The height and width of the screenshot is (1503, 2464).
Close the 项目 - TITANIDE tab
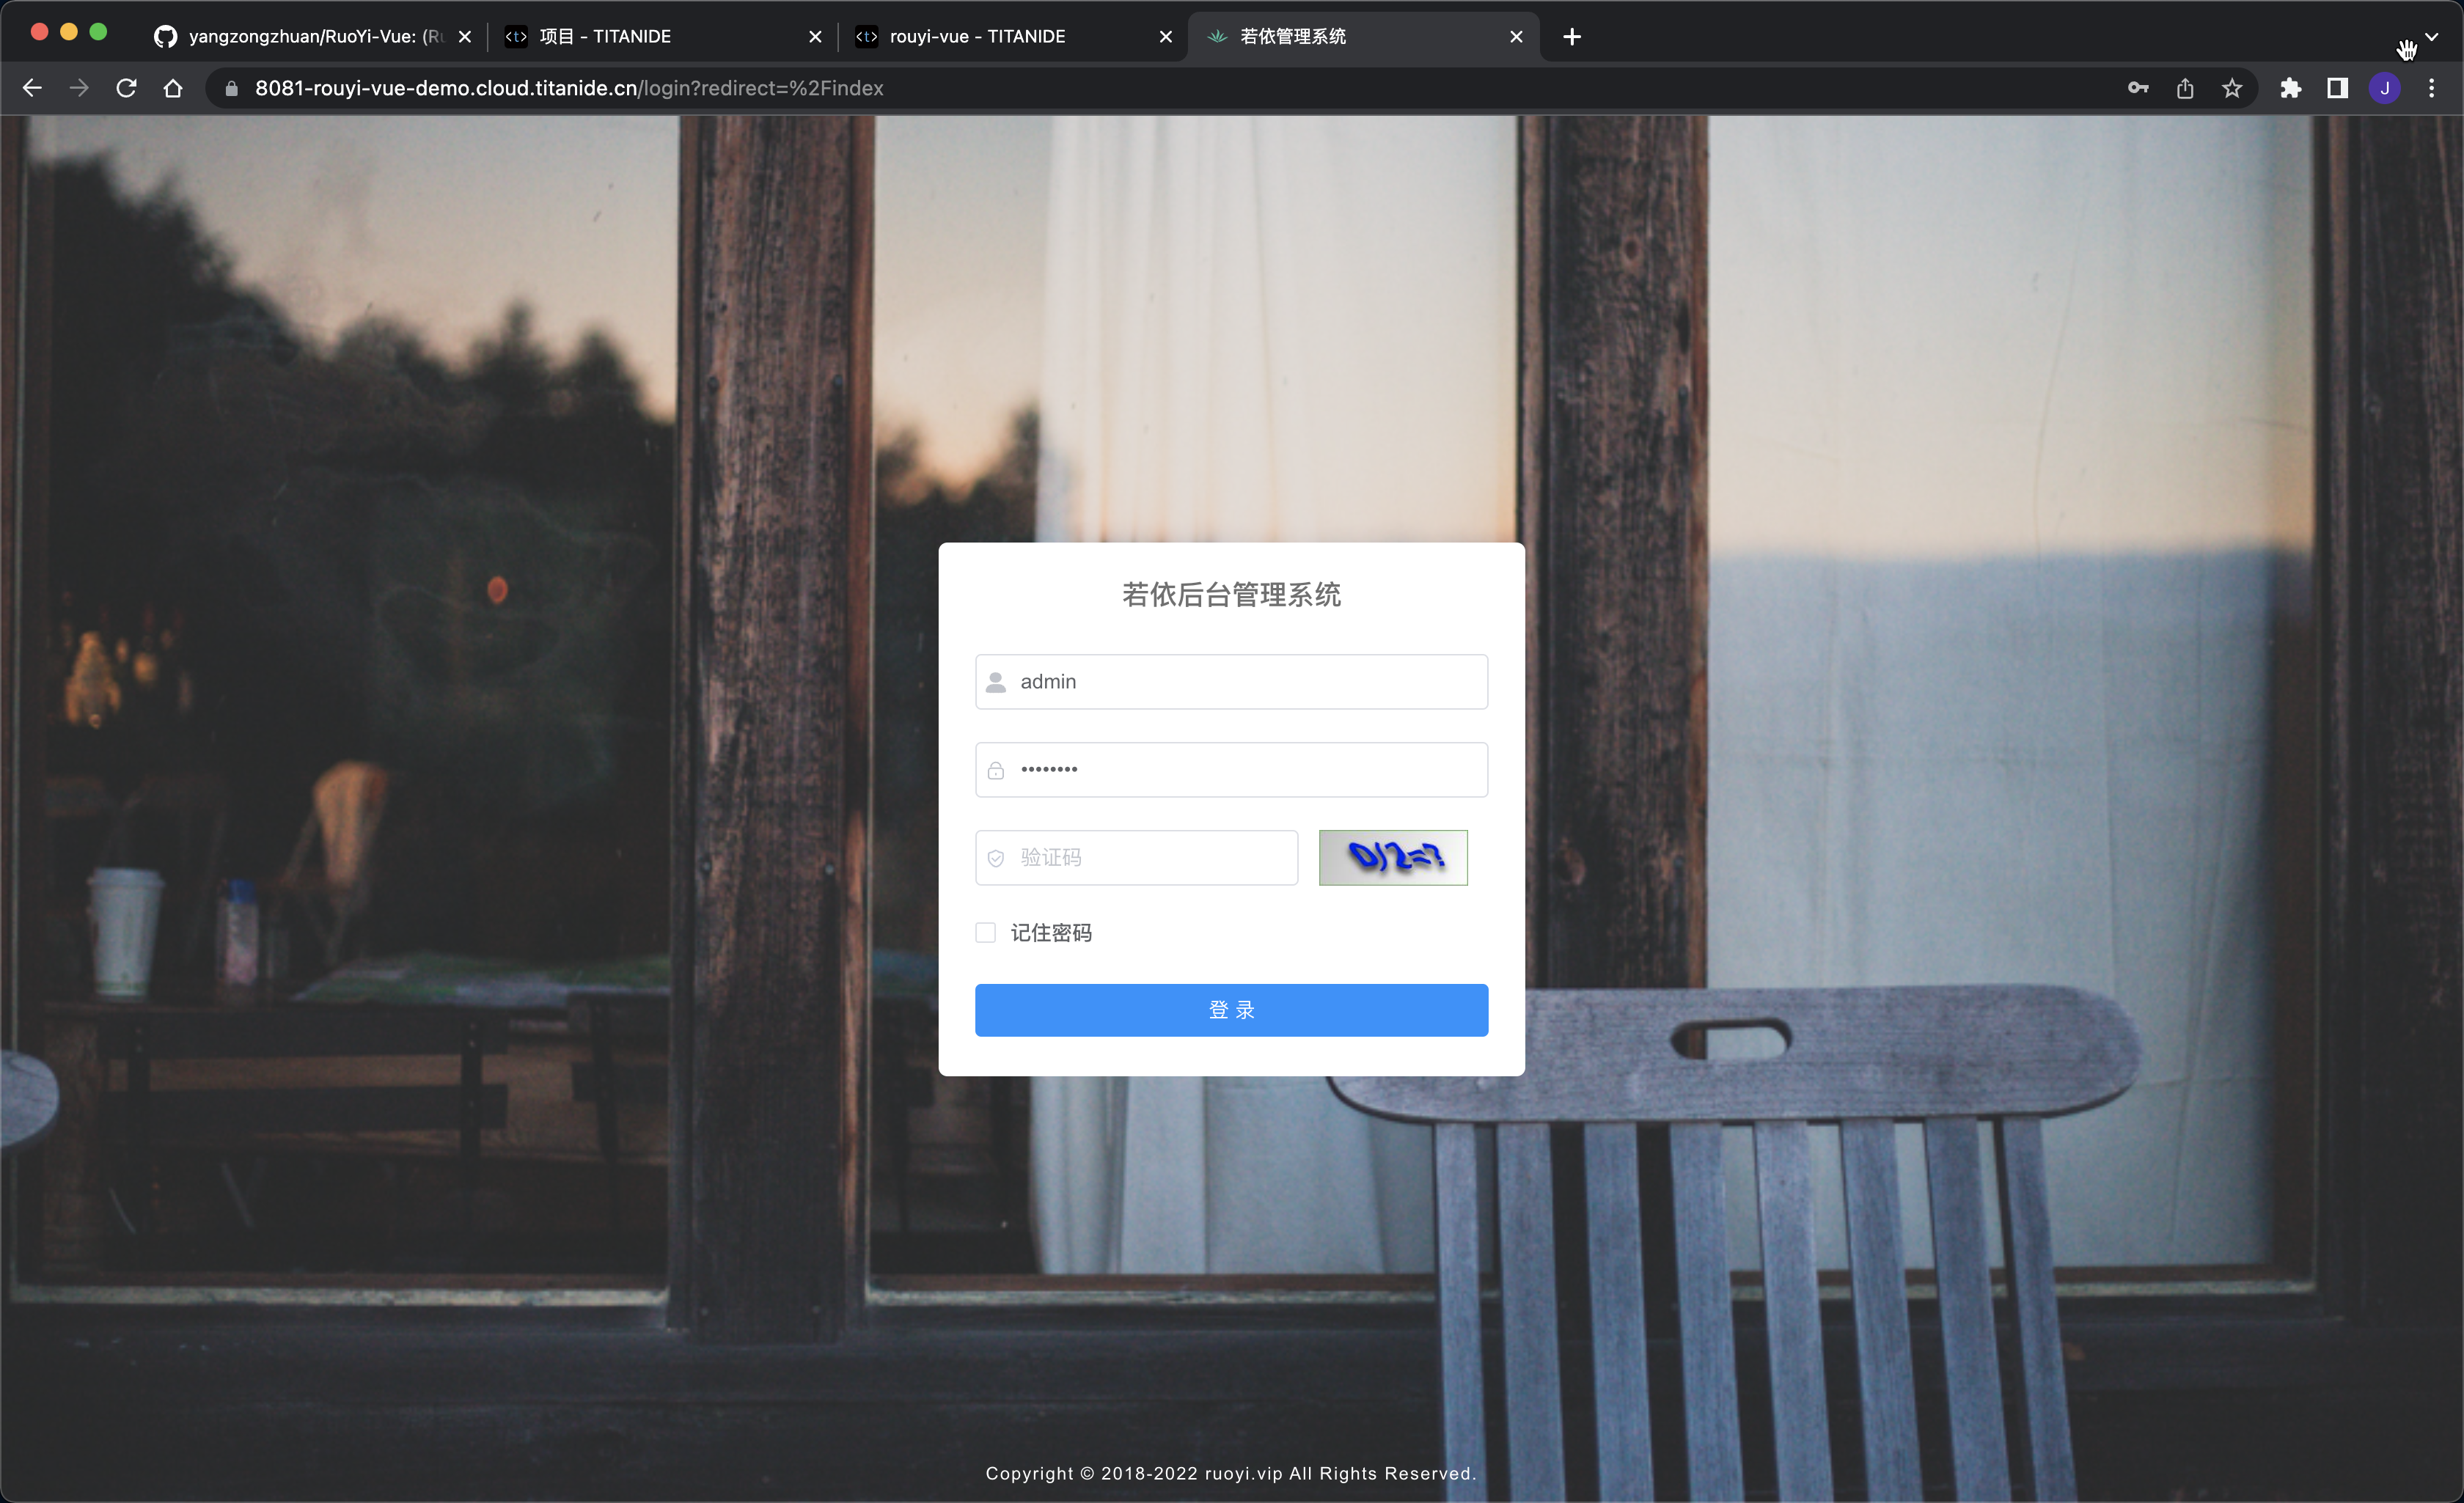click(815, 36)
